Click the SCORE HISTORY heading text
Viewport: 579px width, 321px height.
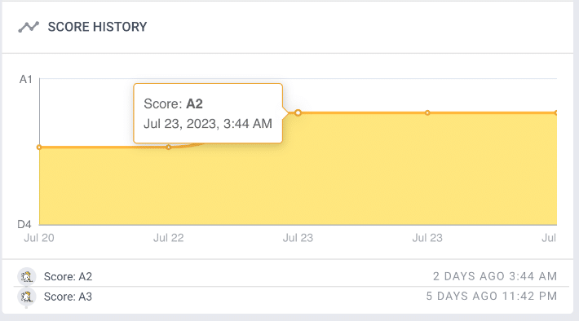point(98,27)
